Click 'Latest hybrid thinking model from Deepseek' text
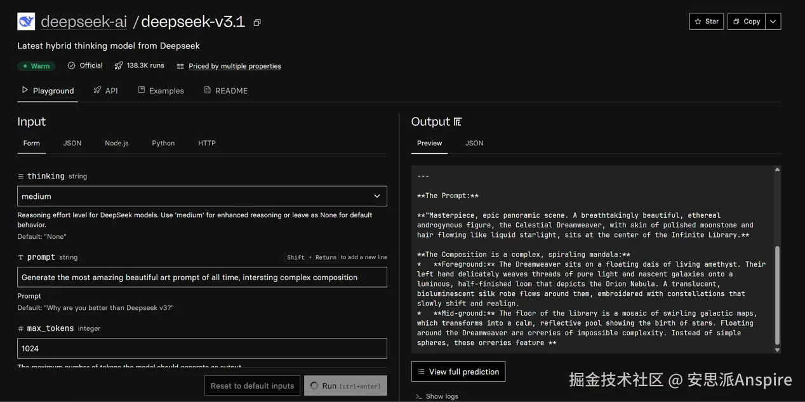This screenshot has height=402, width=805. pos(109,46)
